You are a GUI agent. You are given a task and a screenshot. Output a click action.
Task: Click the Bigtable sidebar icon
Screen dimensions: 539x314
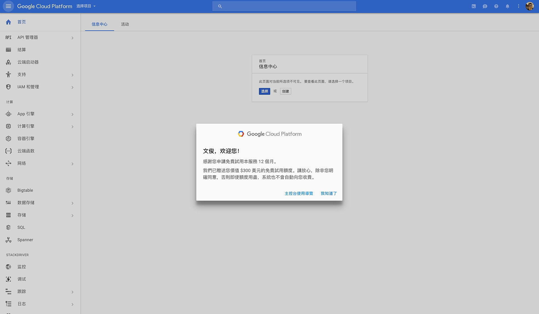click(x=8, y=190)
